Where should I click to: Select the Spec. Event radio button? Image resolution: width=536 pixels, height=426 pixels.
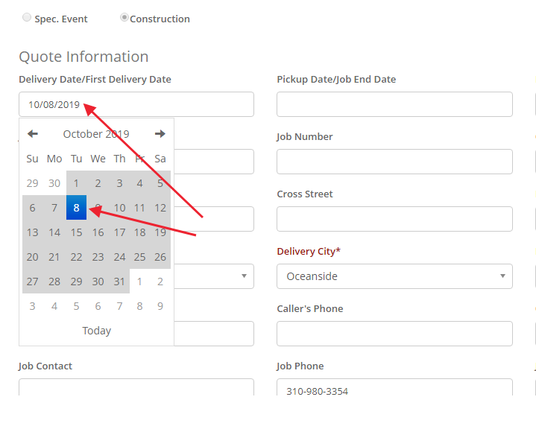click(x=27, y=17)
